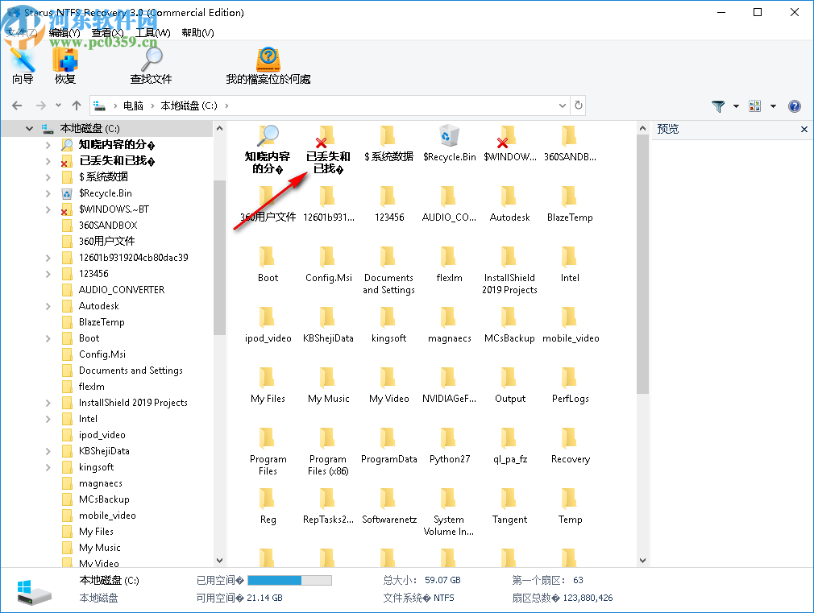Click the 我的檔案位於何處 help icon
The image size is (814, 613).
point(268,63)
